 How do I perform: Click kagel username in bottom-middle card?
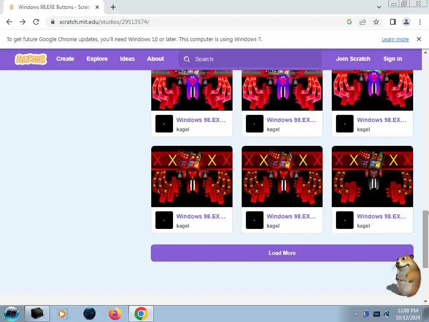273,226
